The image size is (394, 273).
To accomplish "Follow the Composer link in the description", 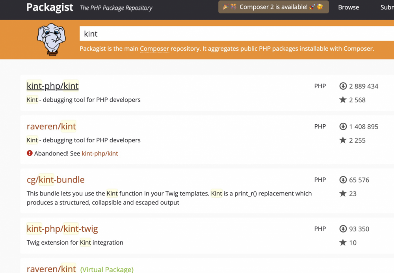I will pyautogui.click(x=154, y=48).
